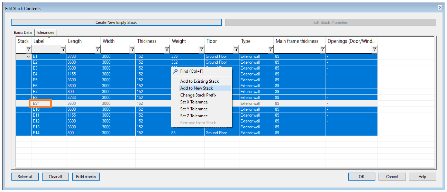Click the filter icon in Stack column
Screen dimensions: 447x192
(28, 49)
